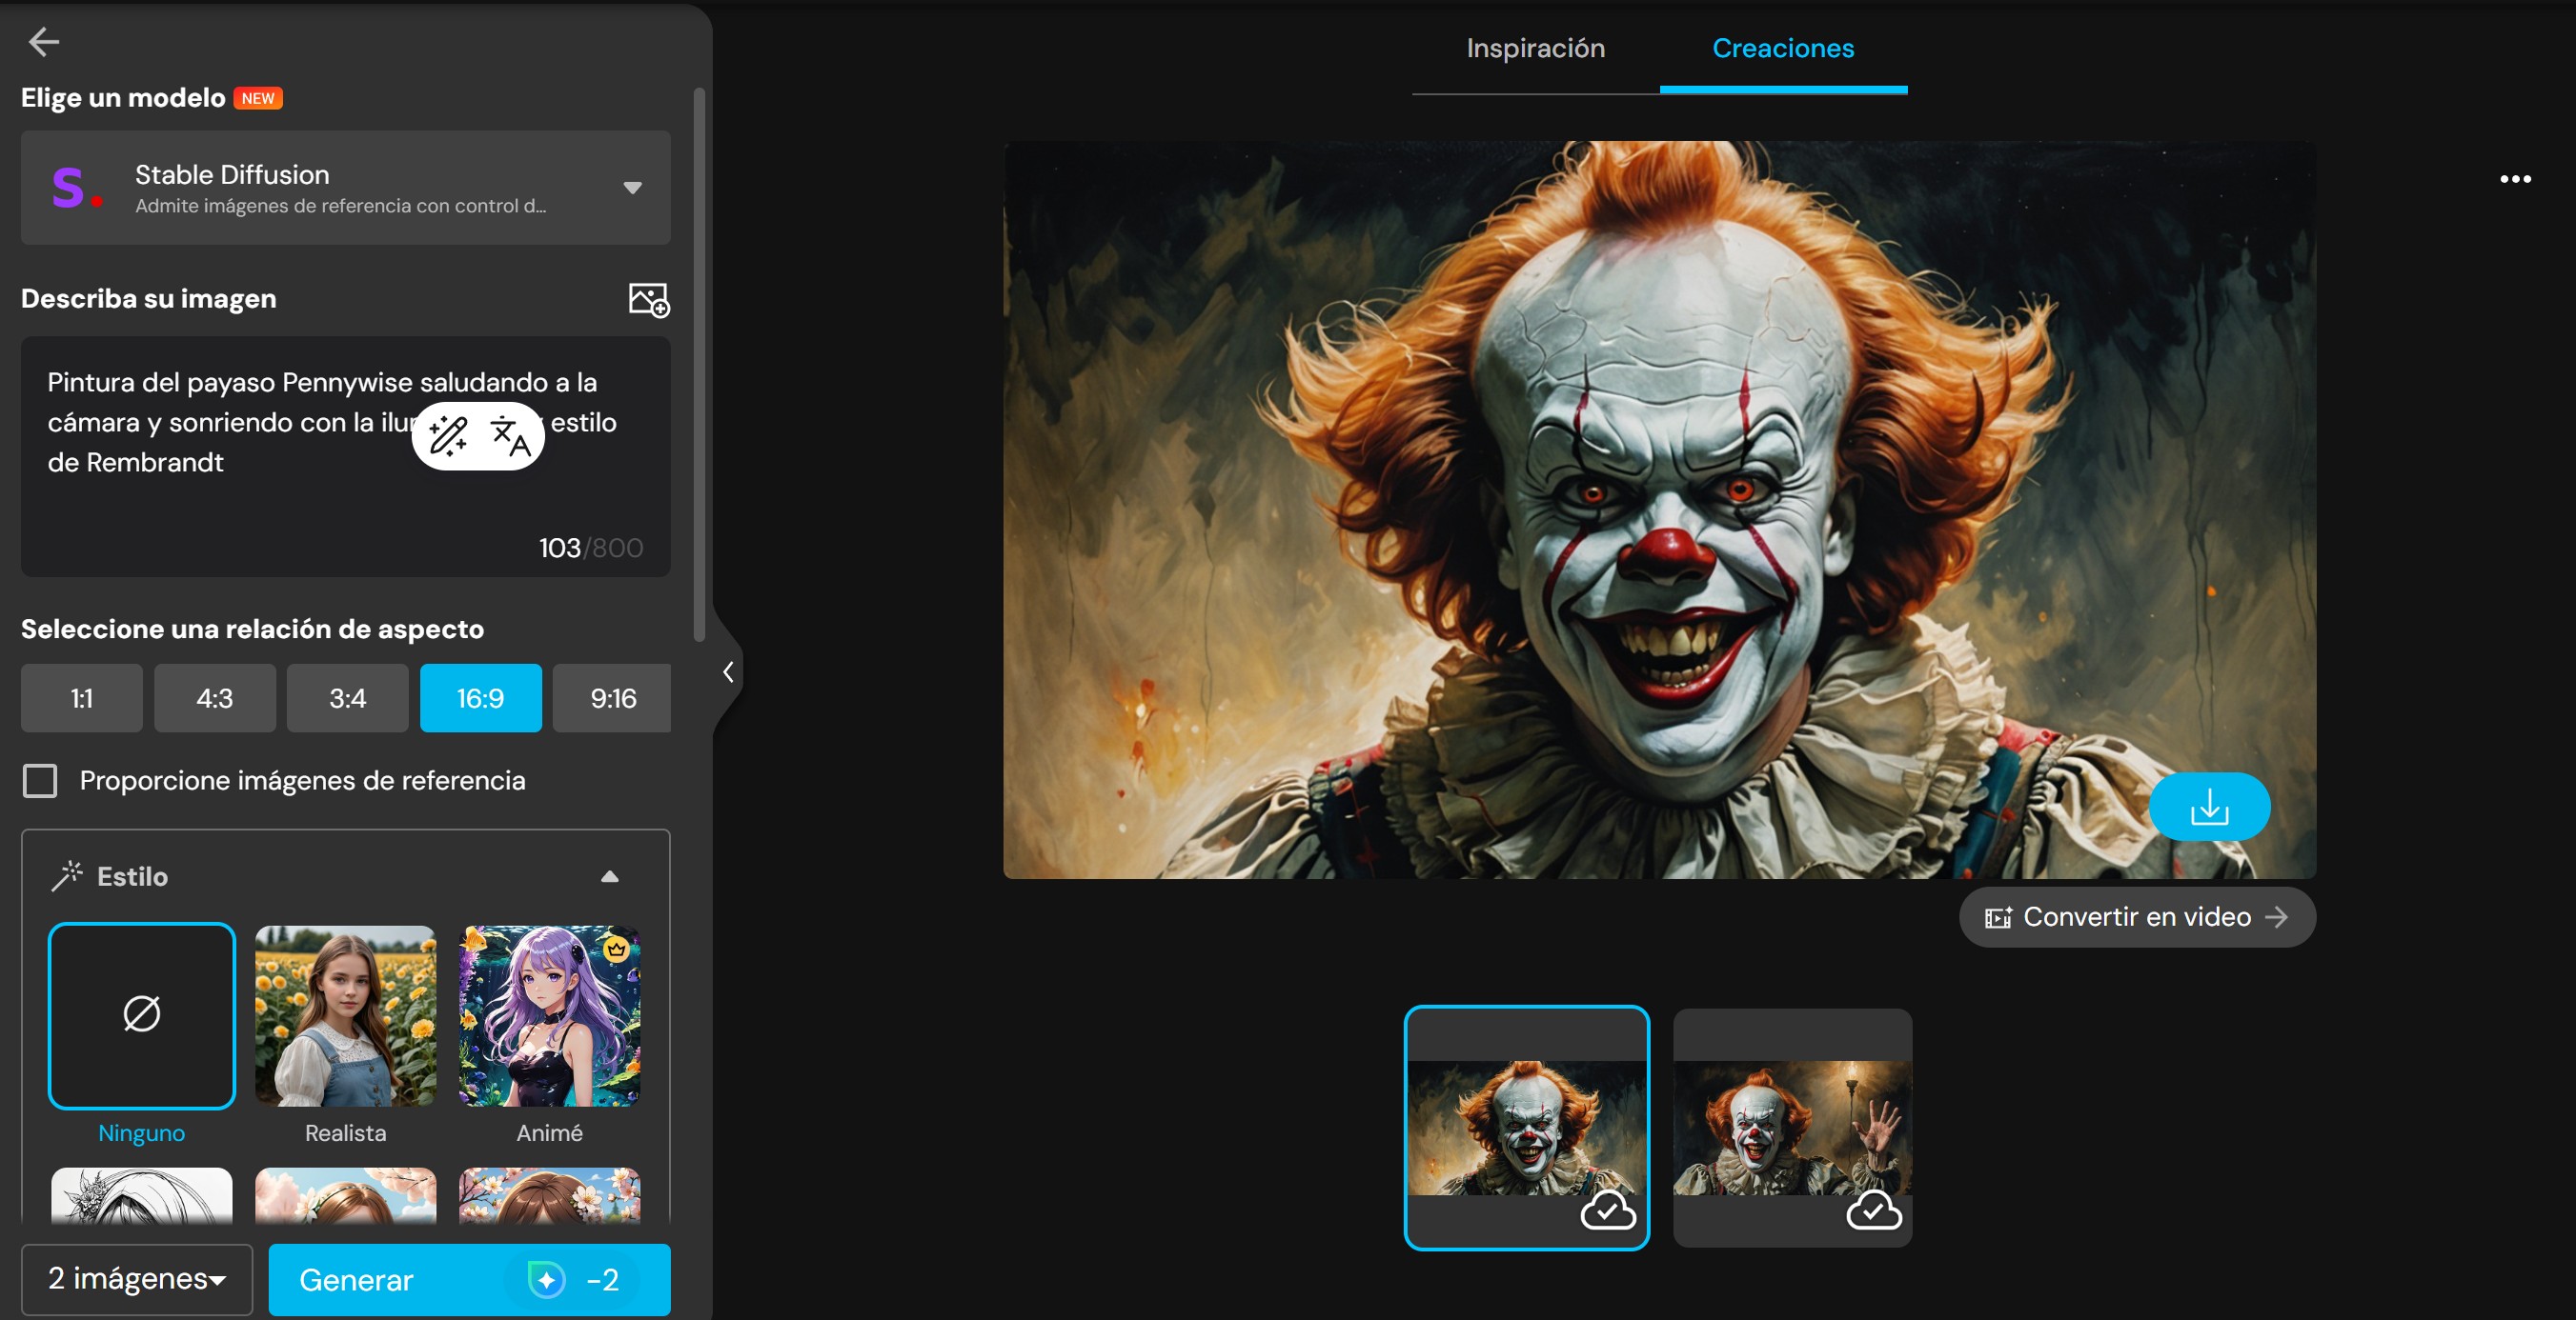Click the magic wand prompt enhance icon
Viewport: 2576px width, 1320px height.
point(447,435)
